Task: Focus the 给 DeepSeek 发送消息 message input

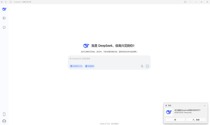Action: pos(109,59)
